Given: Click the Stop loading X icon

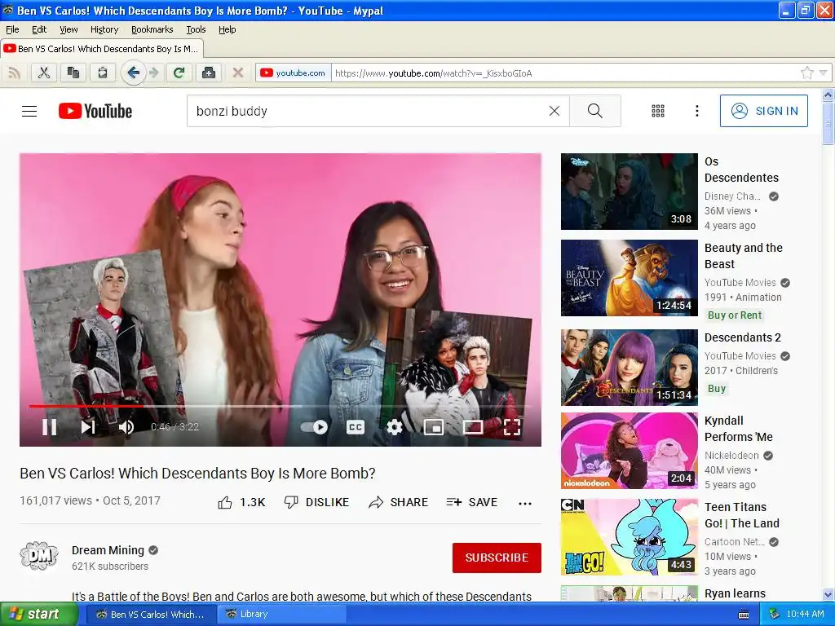Looking at the screenshot, I should point(238,73).
